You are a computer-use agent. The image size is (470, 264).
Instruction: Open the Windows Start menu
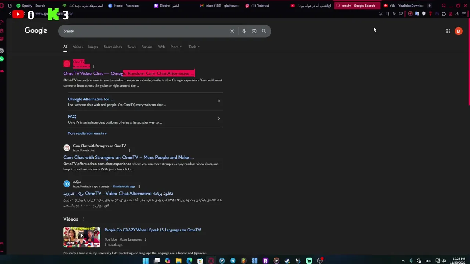pyautogui.click(x=146, y=261)
